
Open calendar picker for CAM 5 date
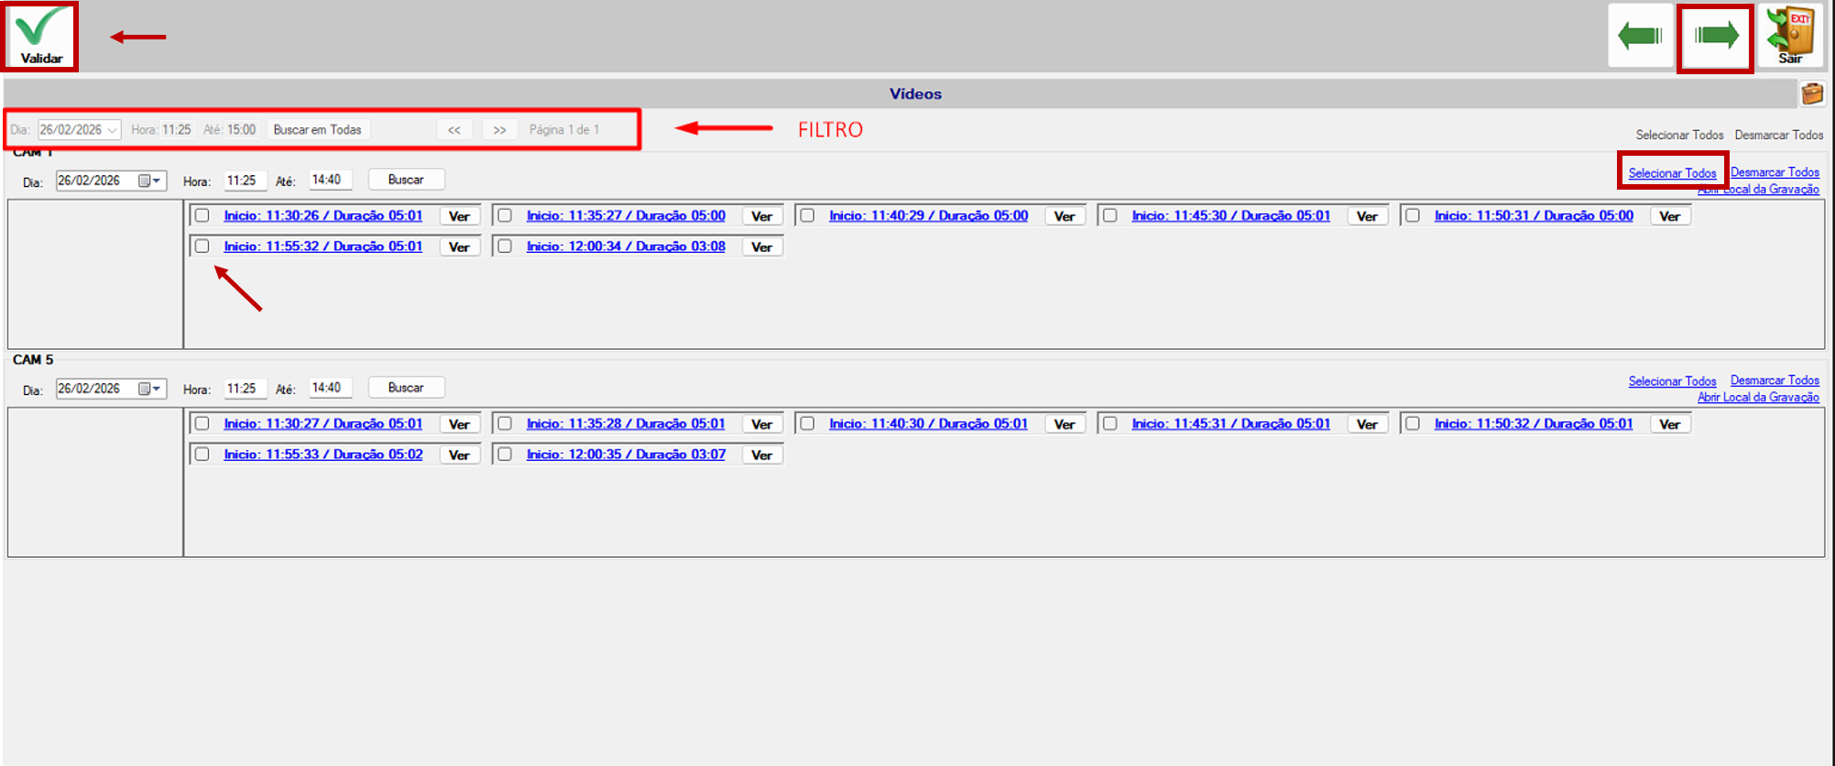click(x=149, y=388)
